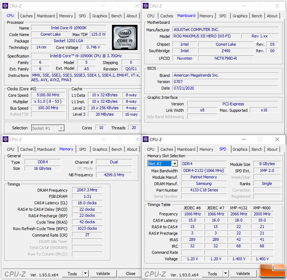Click DRAM Frequency 2067.3 MHz value
This screenshot has width=287, height=280.
[87, 190]
